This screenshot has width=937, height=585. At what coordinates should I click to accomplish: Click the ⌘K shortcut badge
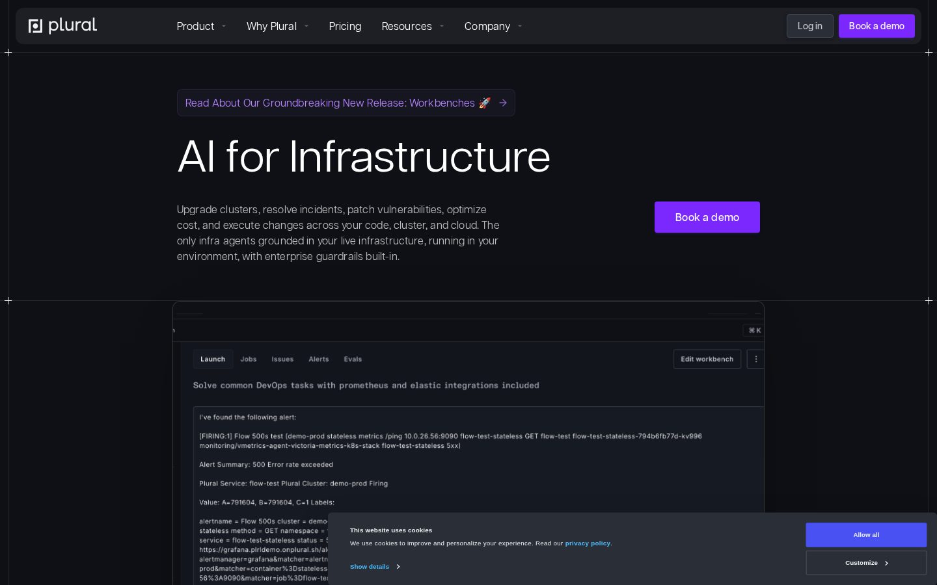coord(755,330)
